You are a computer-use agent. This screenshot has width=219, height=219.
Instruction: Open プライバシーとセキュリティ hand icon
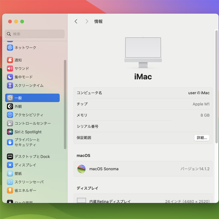pyautogui.click(x=10, y=142)
